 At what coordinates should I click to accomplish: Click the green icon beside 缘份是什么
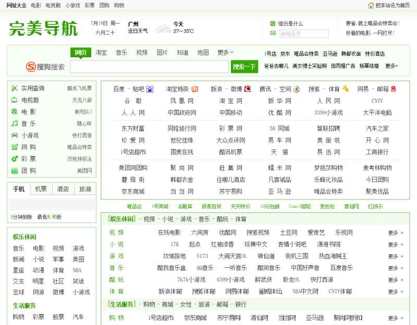point(273,23)
